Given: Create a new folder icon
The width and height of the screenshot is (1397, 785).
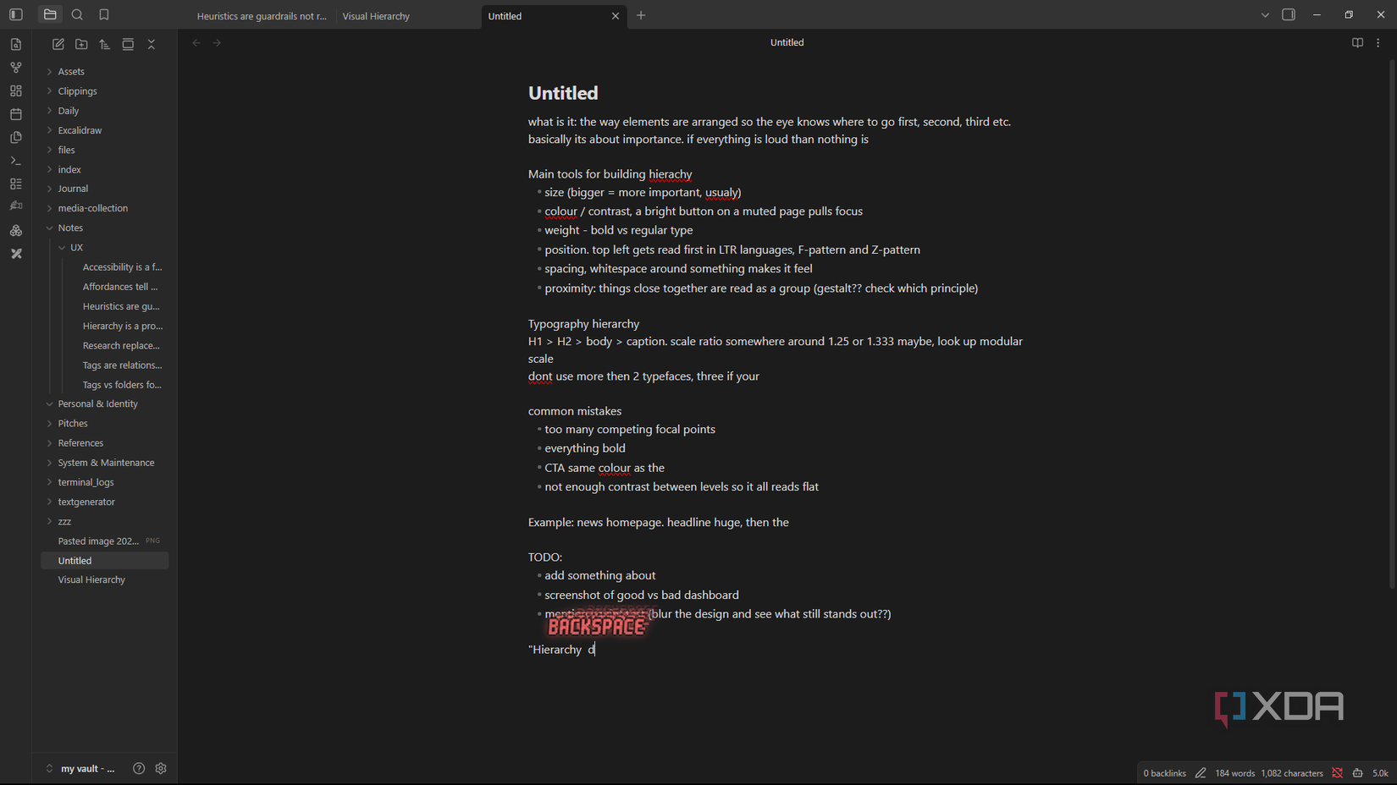Looking at the screenshot, I should coord(81,44).
